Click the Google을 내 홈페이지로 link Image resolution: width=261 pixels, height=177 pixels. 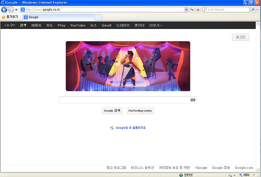click(130, 128)
